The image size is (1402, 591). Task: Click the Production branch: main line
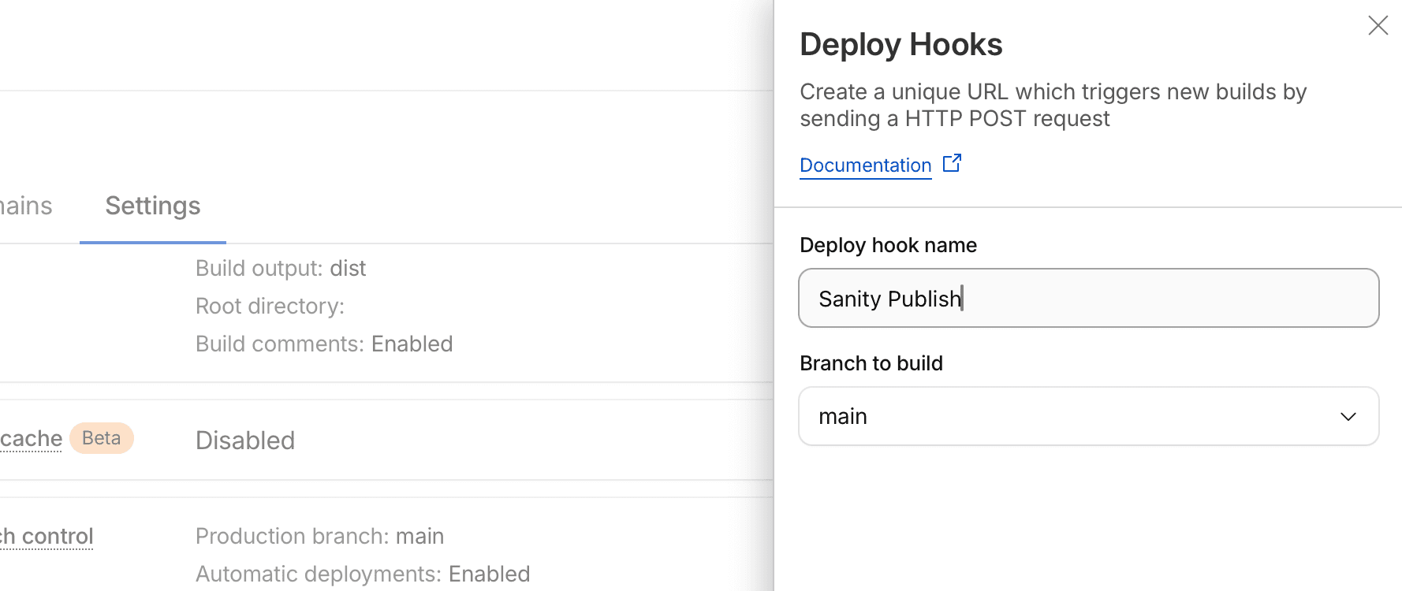click(319, 537)
